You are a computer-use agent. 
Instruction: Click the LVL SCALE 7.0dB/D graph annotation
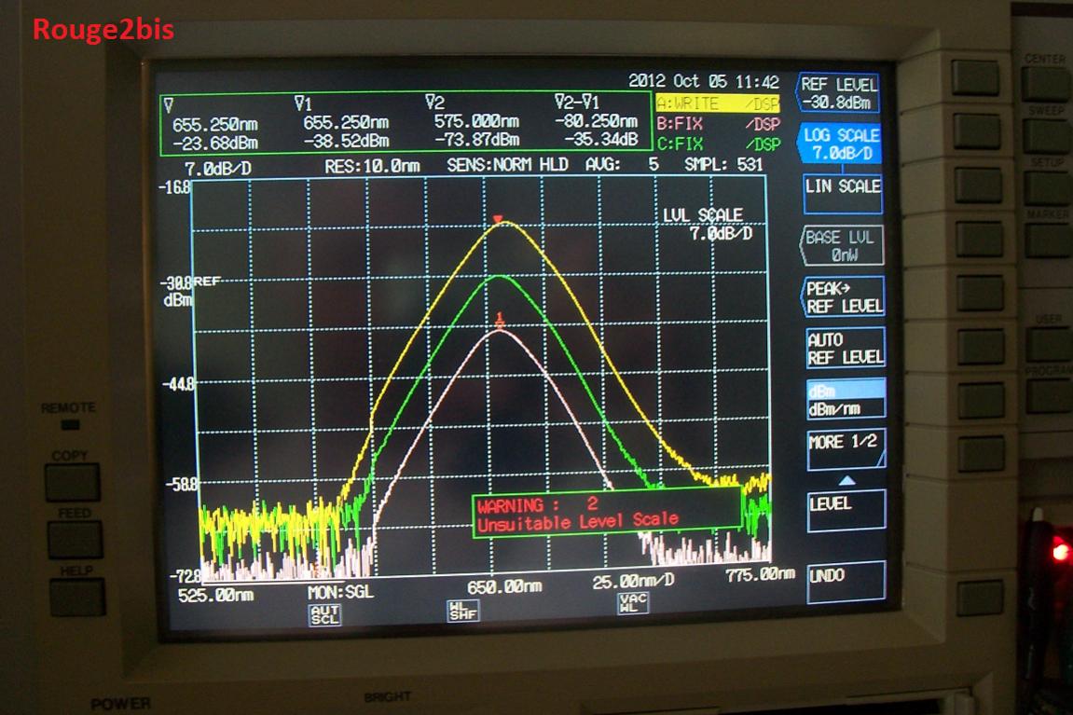pos(708,225)
